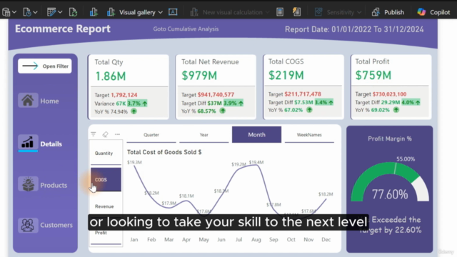Click the quick measure icon

coord(297,12)
